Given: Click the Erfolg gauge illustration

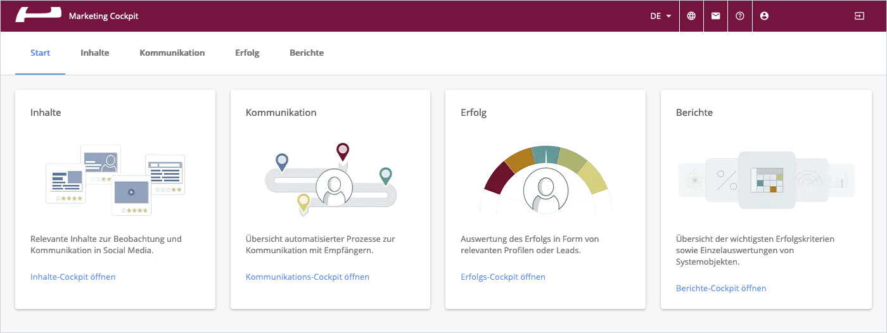Looking at the screenshot, I should 546,180.
